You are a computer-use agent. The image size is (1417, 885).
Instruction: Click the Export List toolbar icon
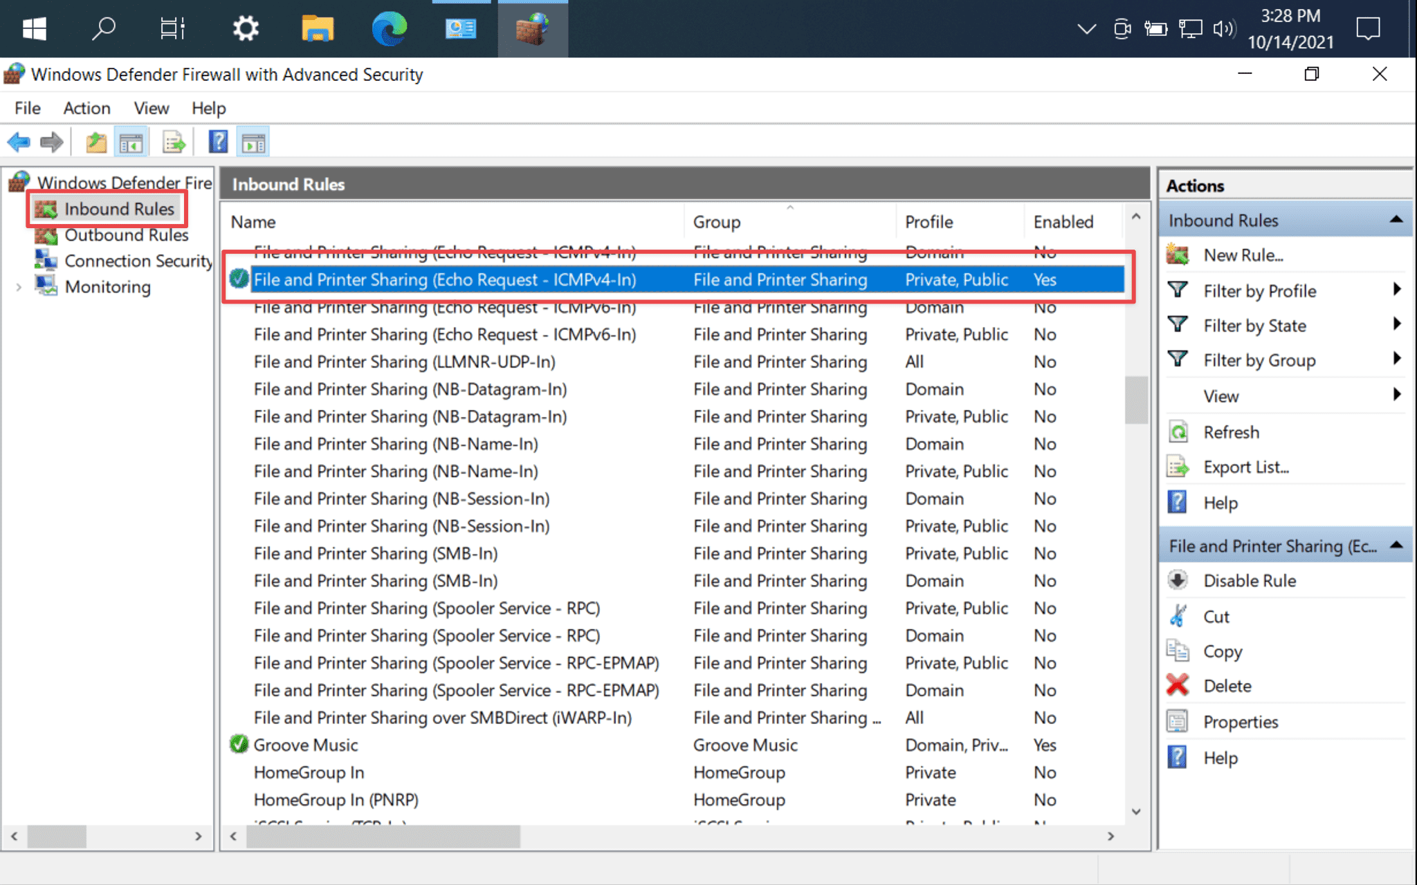coord(174,142)
